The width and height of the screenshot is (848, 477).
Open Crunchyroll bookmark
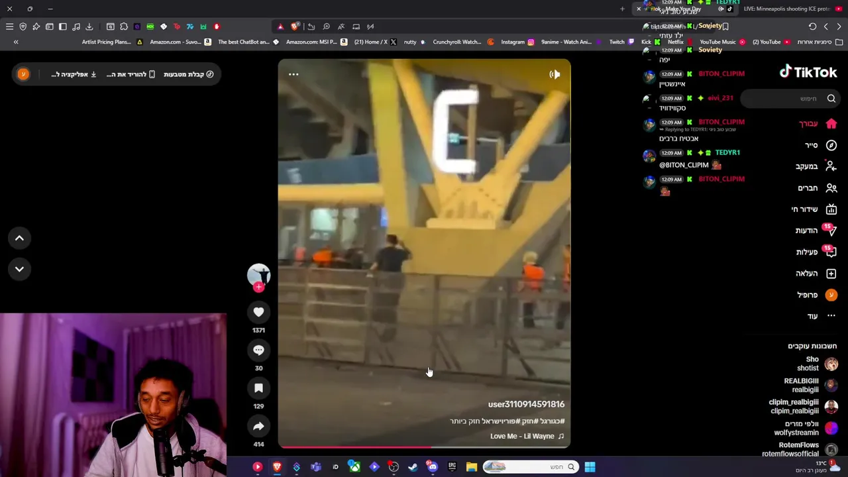point(463,42)
